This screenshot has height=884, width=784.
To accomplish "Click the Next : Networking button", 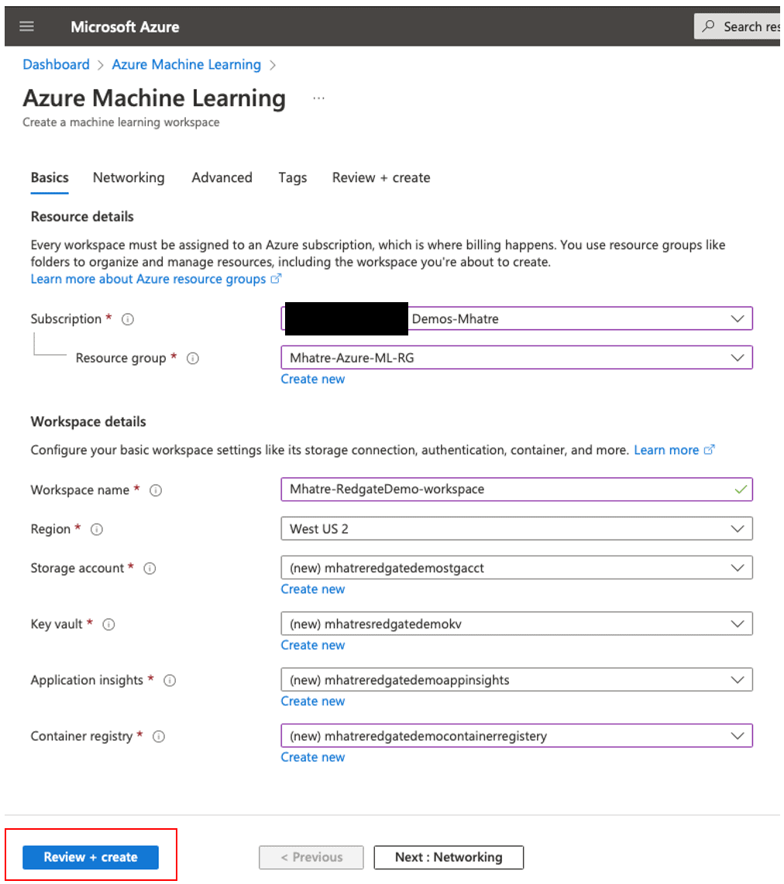I will [x=449, y=857].
